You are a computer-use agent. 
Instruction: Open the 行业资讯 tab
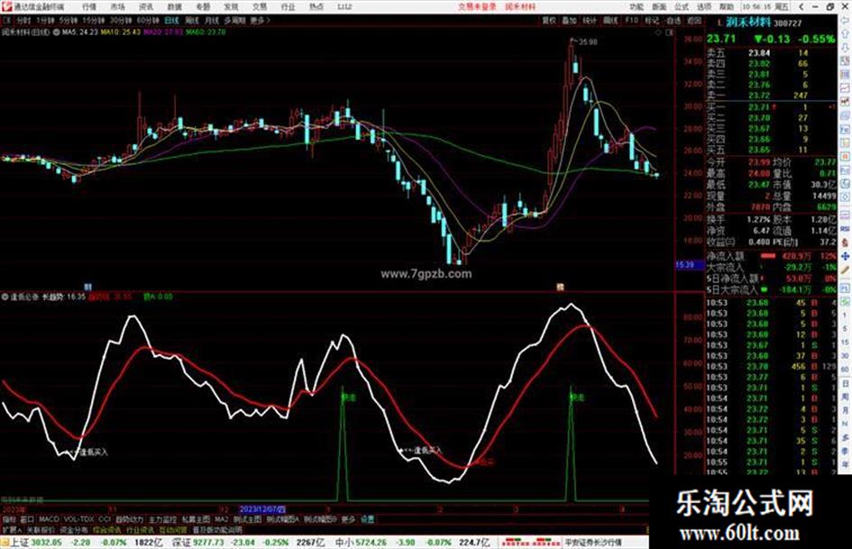[140, 529]
